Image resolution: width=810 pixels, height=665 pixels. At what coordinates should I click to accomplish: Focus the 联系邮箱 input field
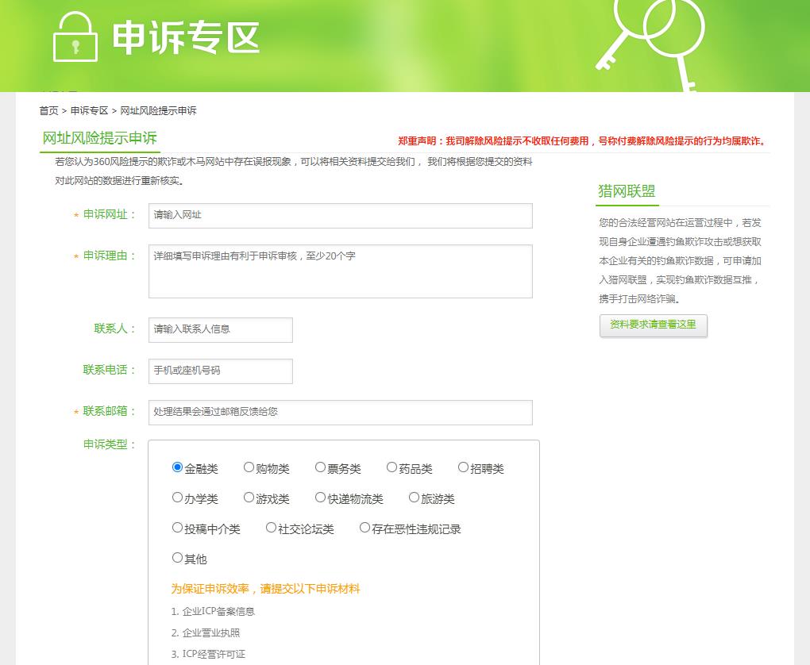[x=340, y=413]
